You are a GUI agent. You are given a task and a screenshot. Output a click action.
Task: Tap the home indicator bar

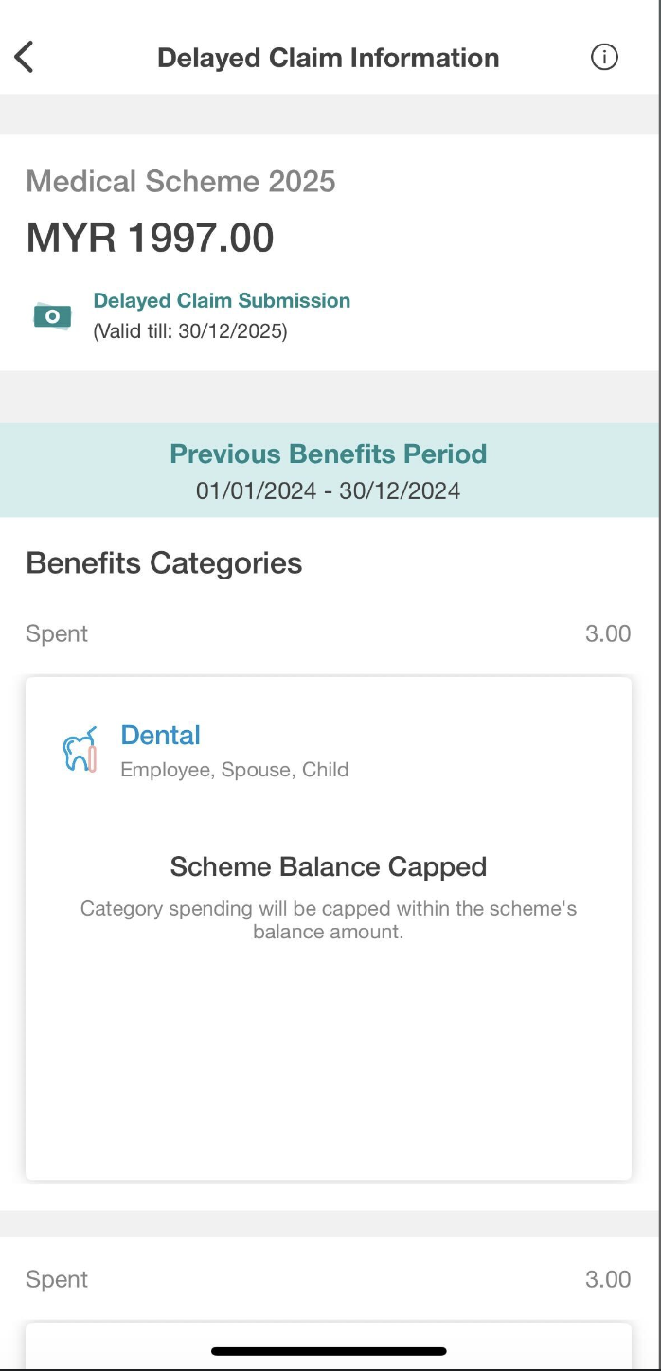pos(329,1351)
